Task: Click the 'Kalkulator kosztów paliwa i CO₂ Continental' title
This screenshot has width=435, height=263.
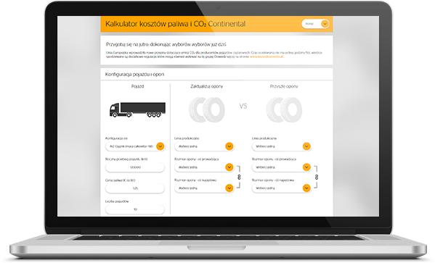Action: (175, 24)
